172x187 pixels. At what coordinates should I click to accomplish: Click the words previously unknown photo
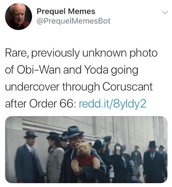94,53
